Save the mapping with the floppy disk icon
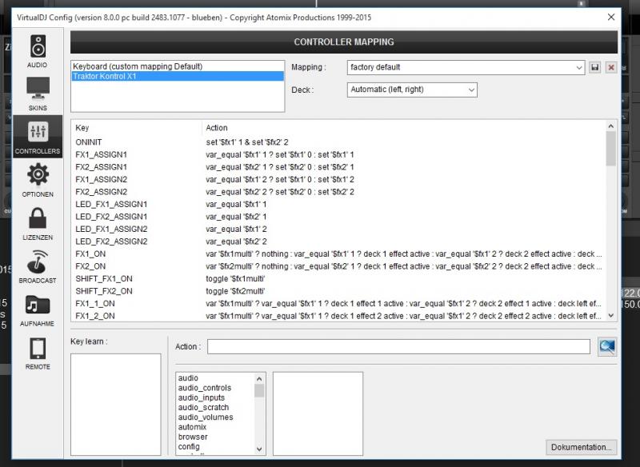Screen dimensions: 640x467 pyautogui.click(x=595, y=68)
